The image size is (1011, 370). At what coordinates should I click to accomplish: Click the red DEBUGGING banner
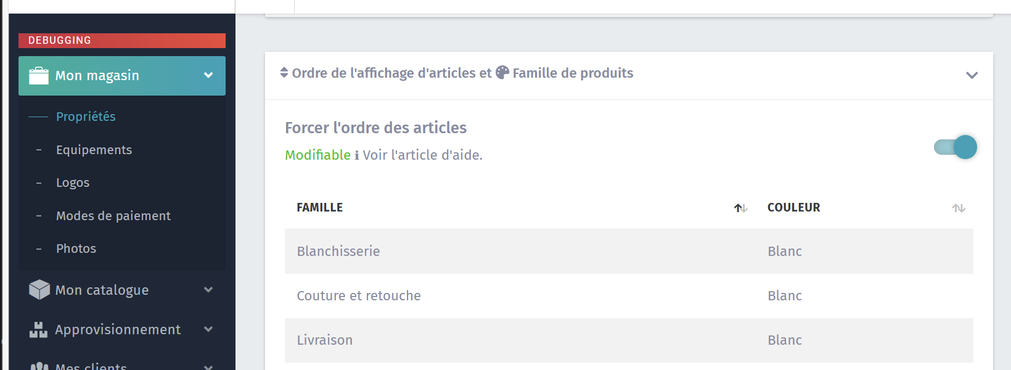click(122, 41)
